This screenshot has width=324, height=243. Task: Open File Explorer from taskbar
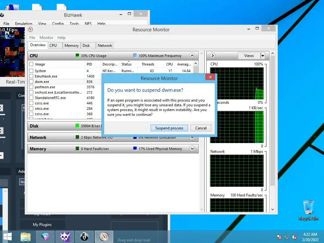pos(26,237)
